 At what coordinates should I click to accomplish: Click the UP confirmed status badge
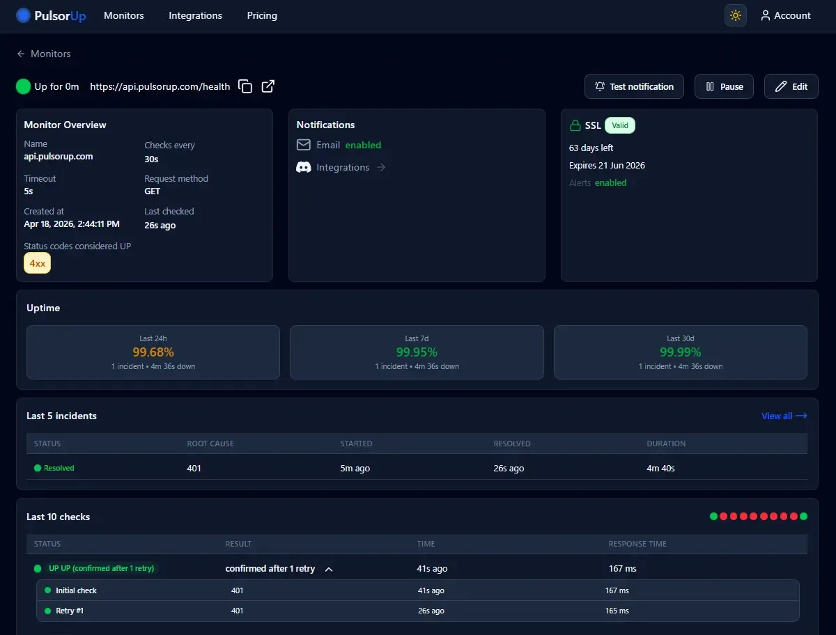tap(102, 568)
